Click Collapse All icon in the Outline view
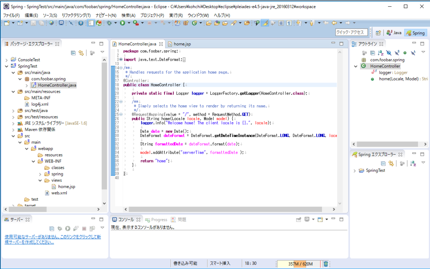This screenshot has height=269, width=430. tap(372, 53)
